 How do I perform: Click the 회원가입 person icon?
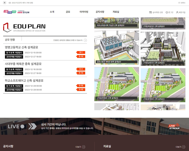177,12
